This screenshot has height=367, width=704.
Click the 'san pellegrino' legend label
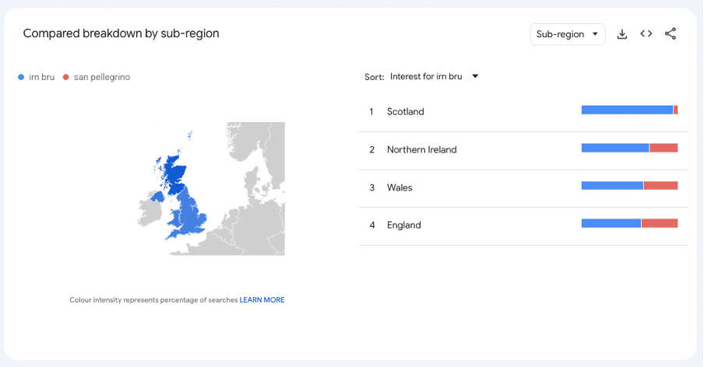point(102,77)
